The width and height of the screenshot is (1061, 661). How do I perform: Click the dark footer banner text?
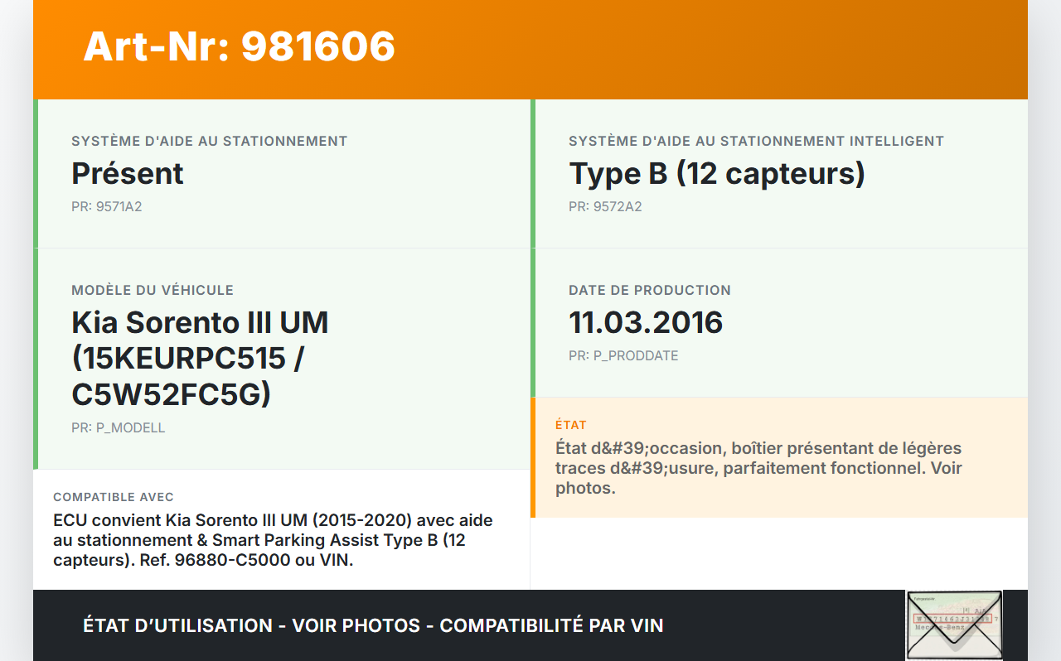pos(373,625)
